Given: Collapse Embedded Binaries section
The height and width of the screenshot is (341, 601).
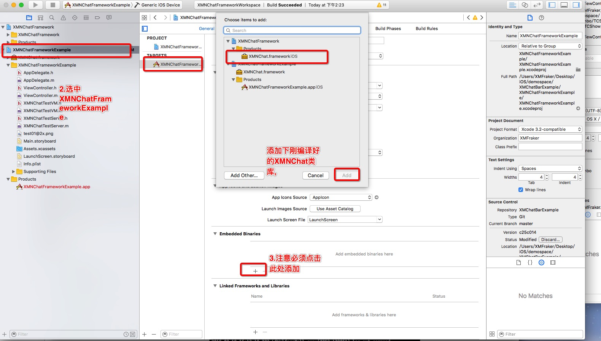Looking at the screenshot, I should [215, 234].
